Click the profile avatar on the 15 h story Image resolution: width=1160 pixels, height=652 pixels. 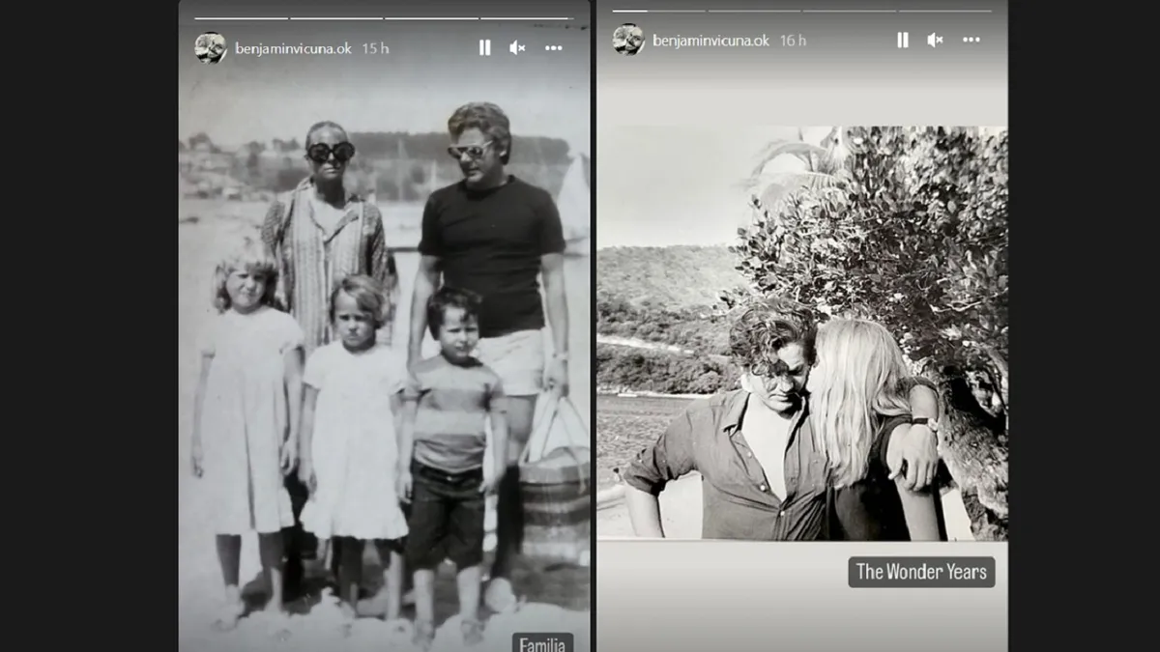click(210, 47)
